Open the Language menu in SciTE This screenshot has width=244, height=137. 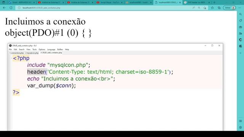(x=51, y=49)
